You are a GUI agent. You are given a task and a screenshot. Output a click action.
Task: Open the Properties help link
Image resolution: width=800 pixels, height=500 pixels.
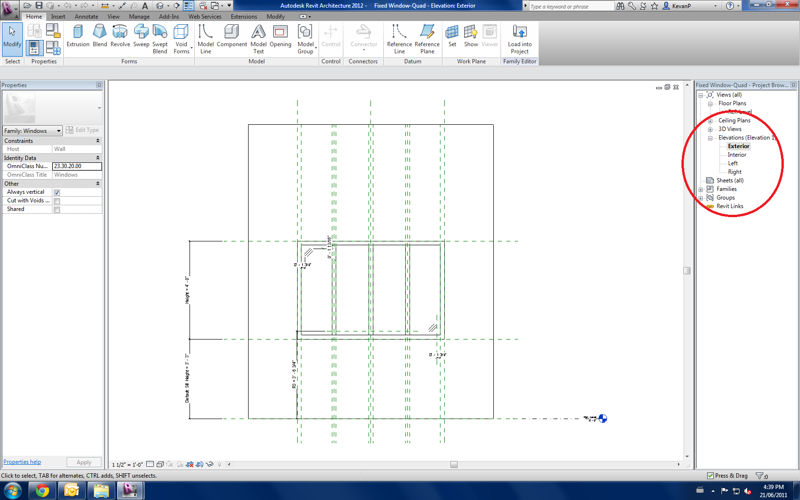pos(22,462)
